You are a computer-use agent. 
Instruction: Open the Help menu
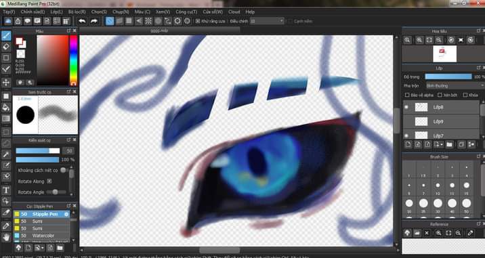click(250, 12)
